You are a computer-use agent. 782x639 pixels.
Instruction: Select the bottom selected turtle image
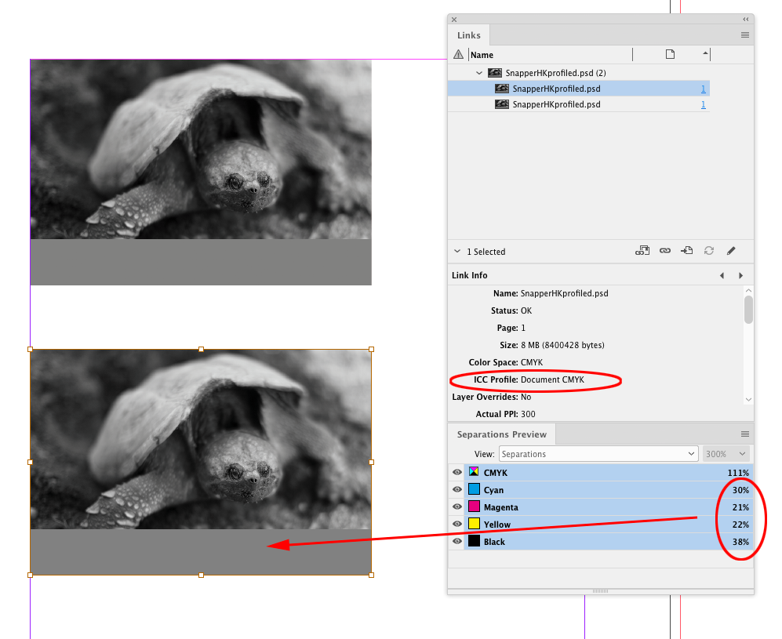click(x=201, y=462)
